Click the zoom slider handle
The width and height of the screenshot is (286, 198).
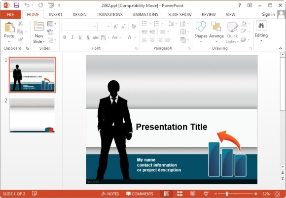[x=227, y=194]
